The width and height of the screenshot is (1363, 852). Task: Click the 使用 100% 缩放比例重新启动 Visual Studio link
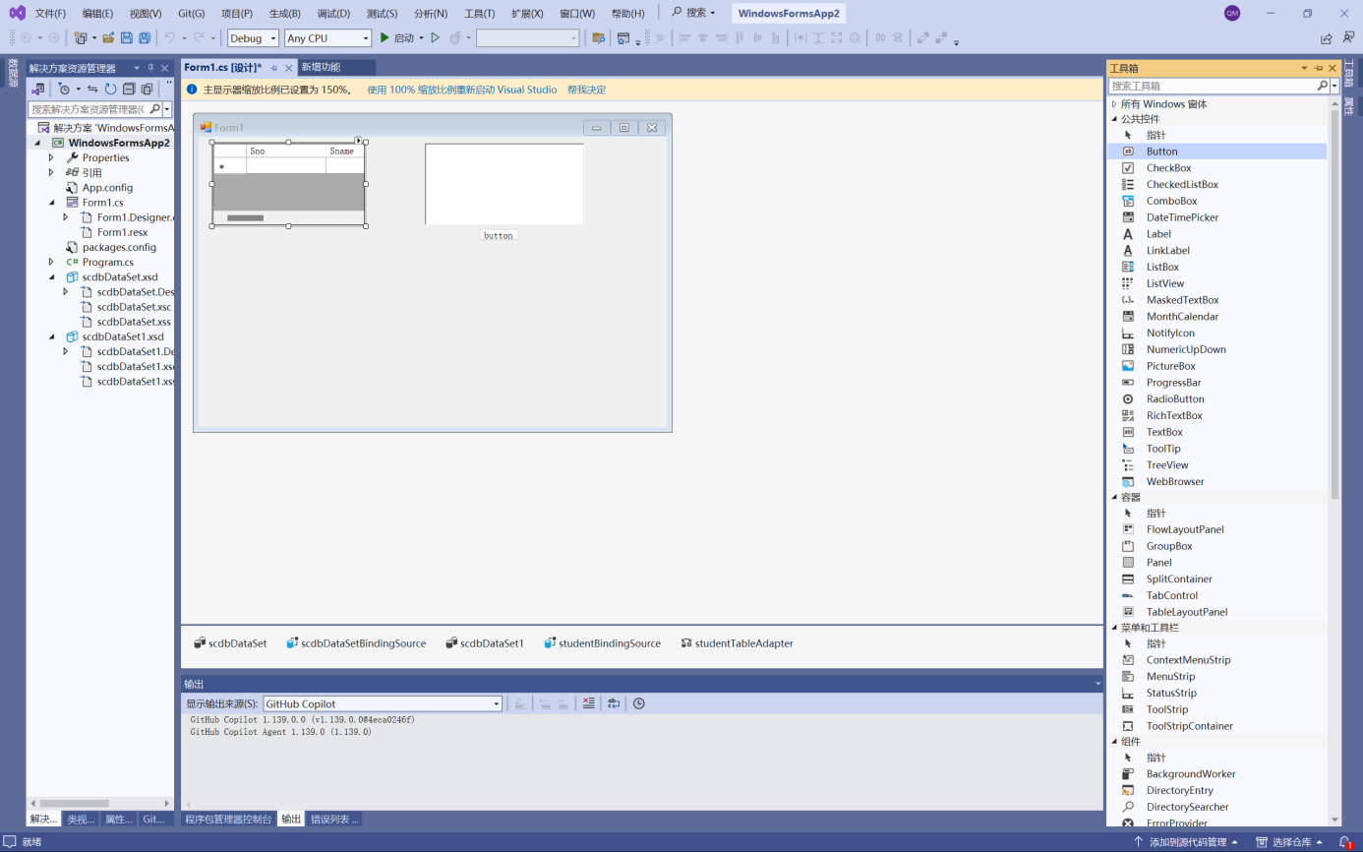pos(462,90)
